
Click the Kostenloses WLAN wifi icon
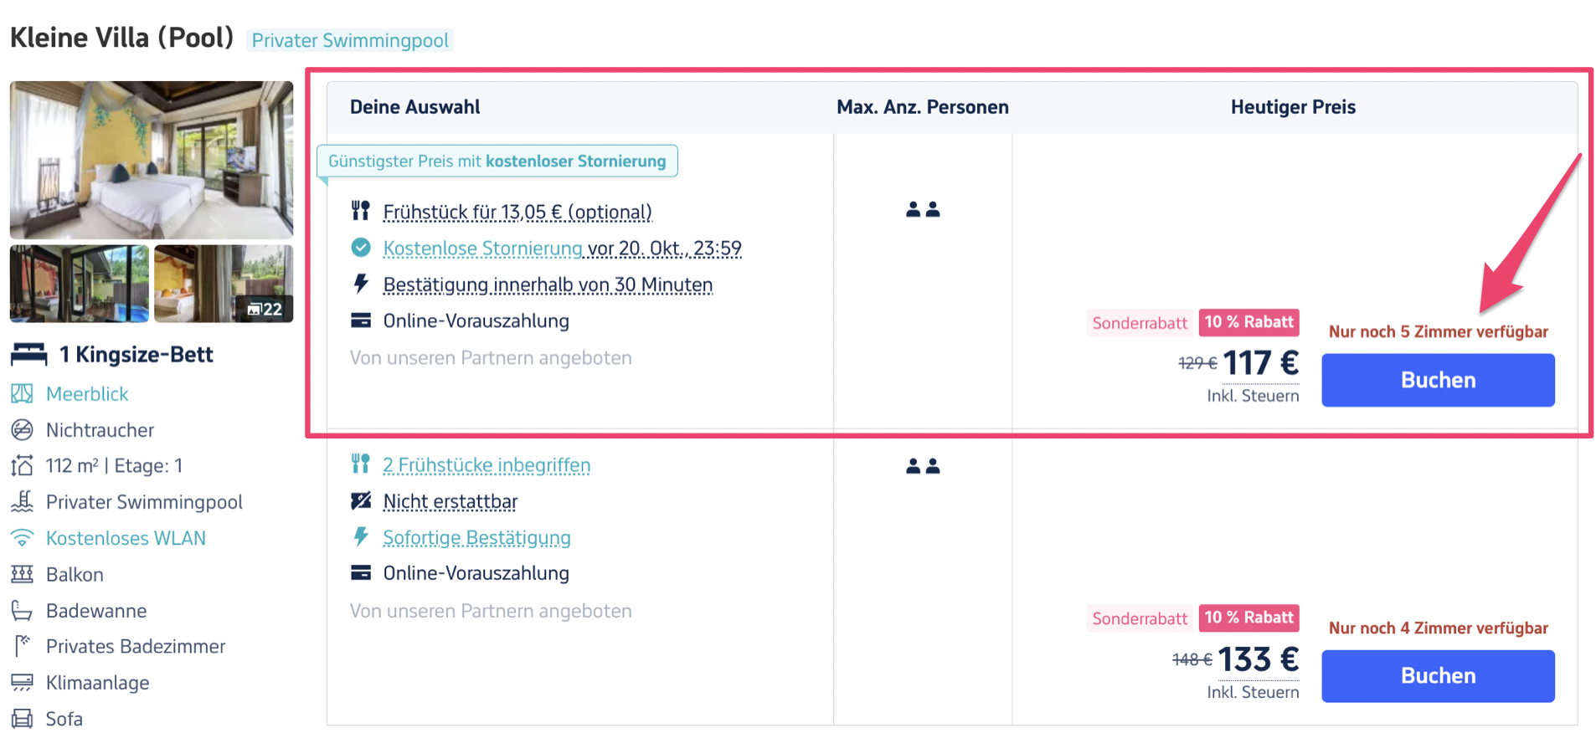pyautogui.click(x=22, y=538)
